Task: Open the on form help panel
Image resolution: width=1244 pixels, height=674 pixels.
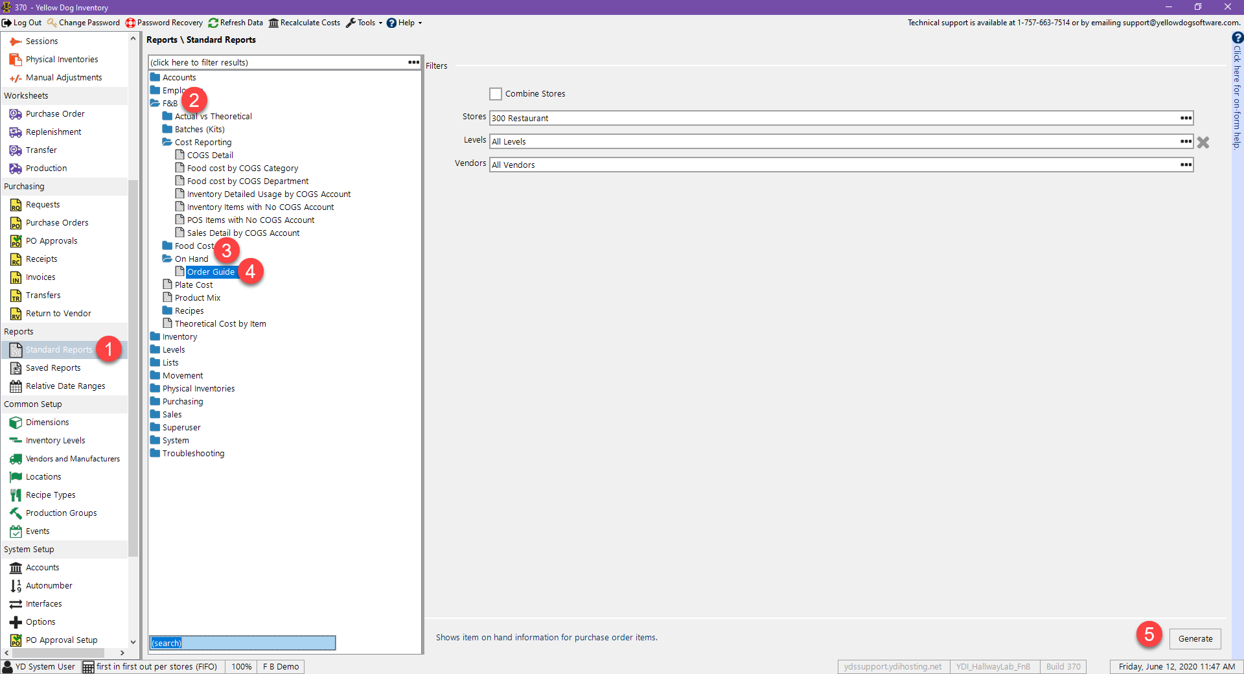Action: (1238, 91)
